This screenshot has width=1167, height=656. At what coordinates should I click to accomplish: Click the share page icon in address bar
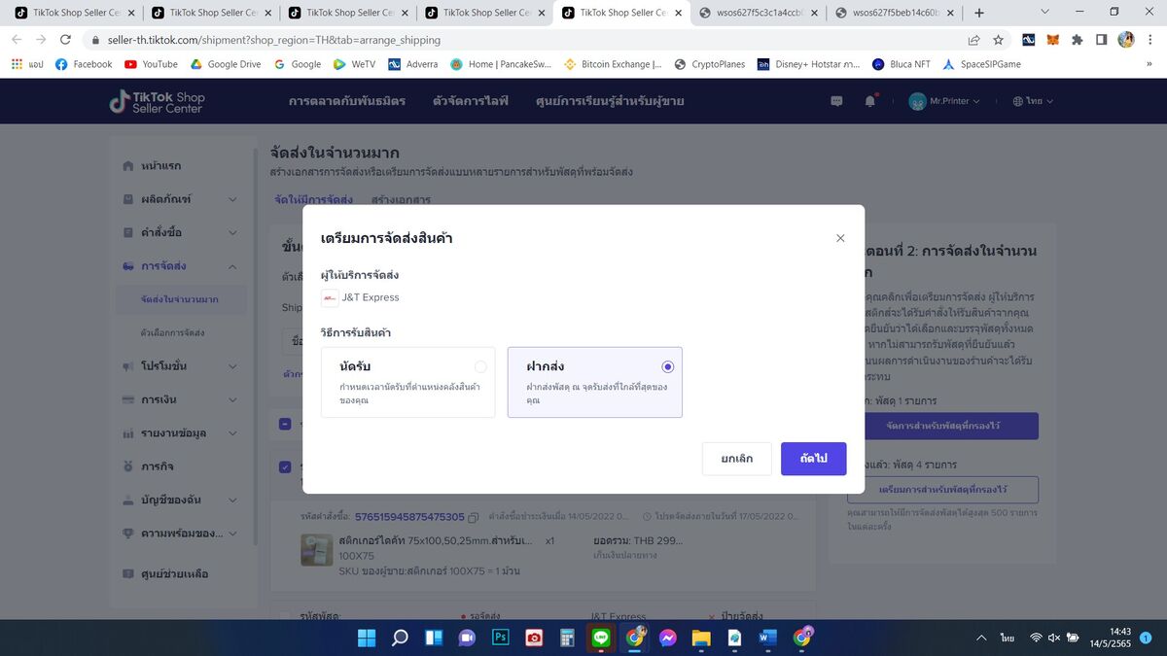(x=973, y=40)
